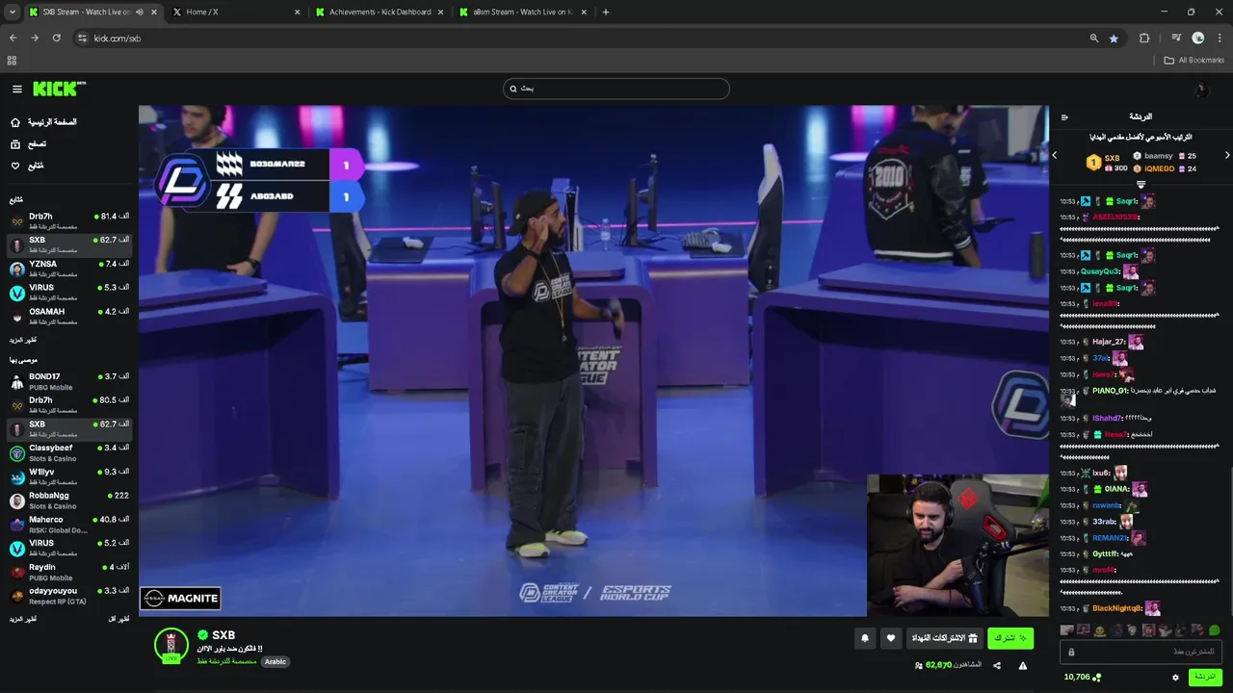
Task: Click the green subscribe (اشترك) button
Action: click(1010, 638)
